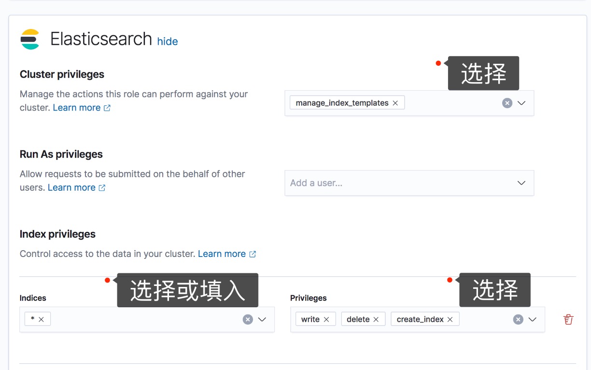Open the Cluster privileges Learn more link
The height and width of the screenshot is (370, 591).
click(x=77, y=107)
